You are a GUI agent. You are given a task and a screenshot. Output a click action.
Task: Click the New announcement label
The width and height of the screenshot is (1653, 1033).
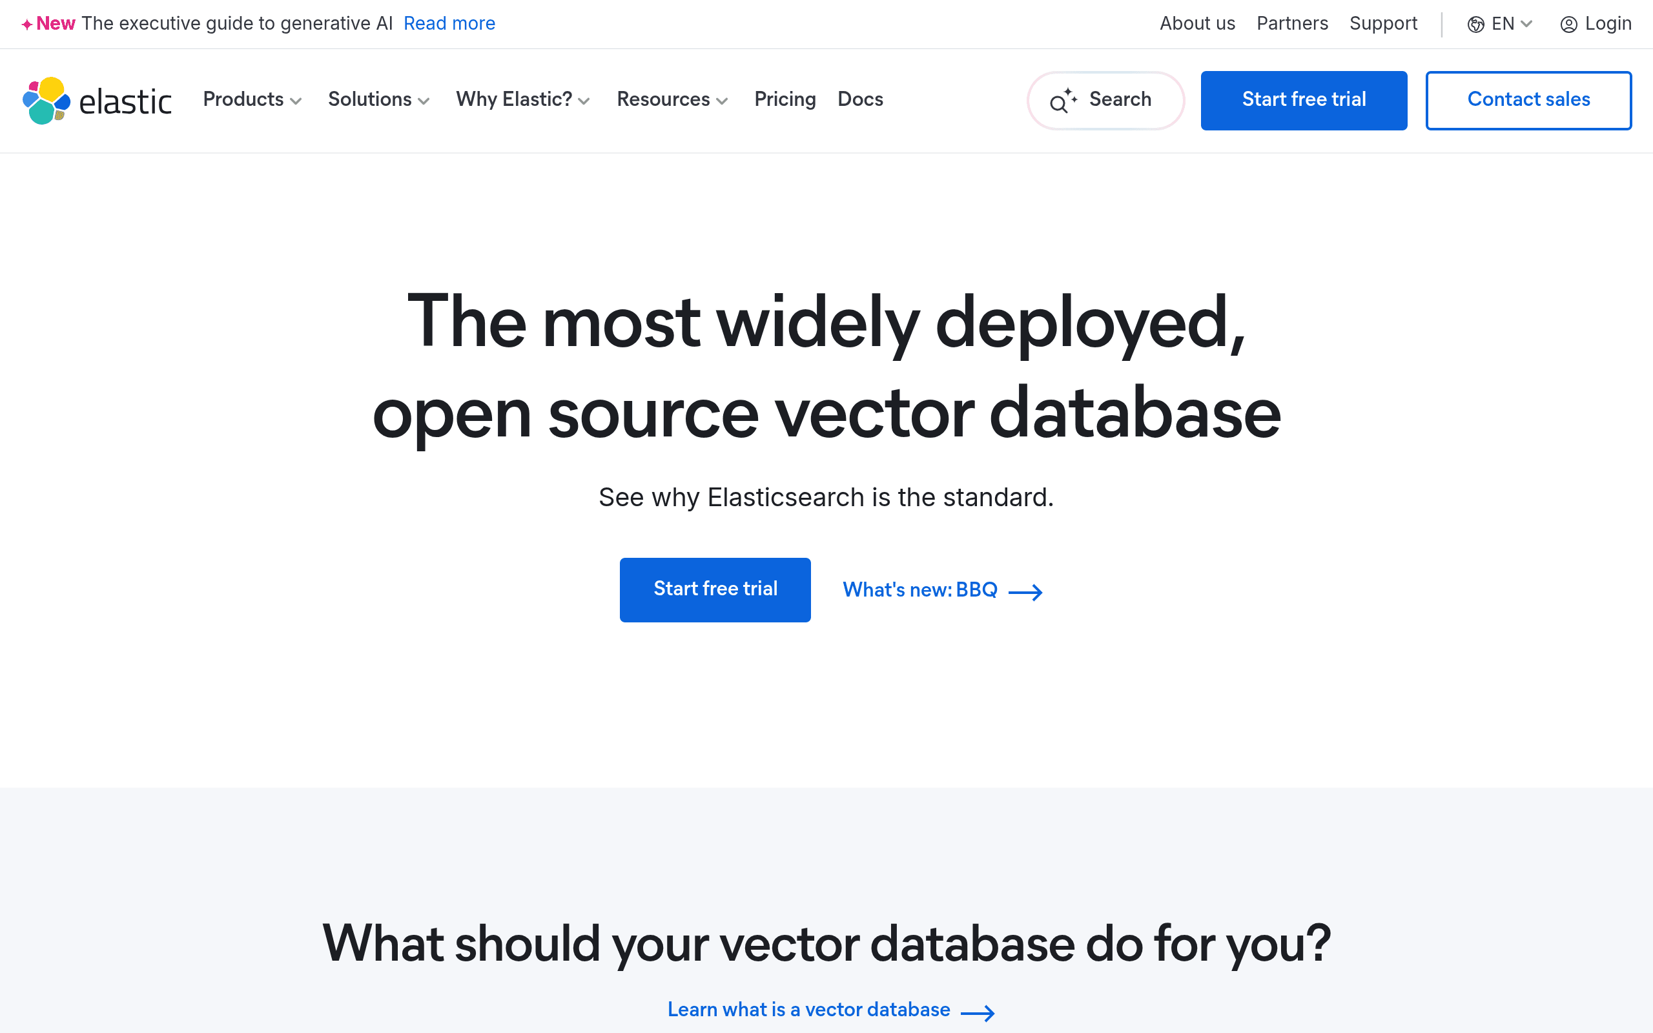pos(56,24)
